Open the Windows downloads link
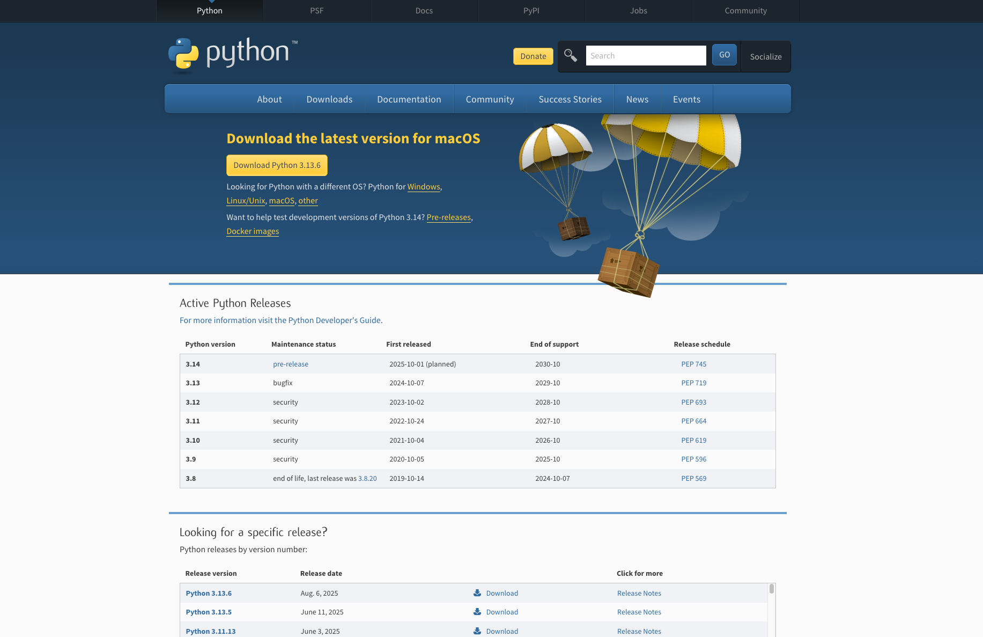 [x=424, y=187]
